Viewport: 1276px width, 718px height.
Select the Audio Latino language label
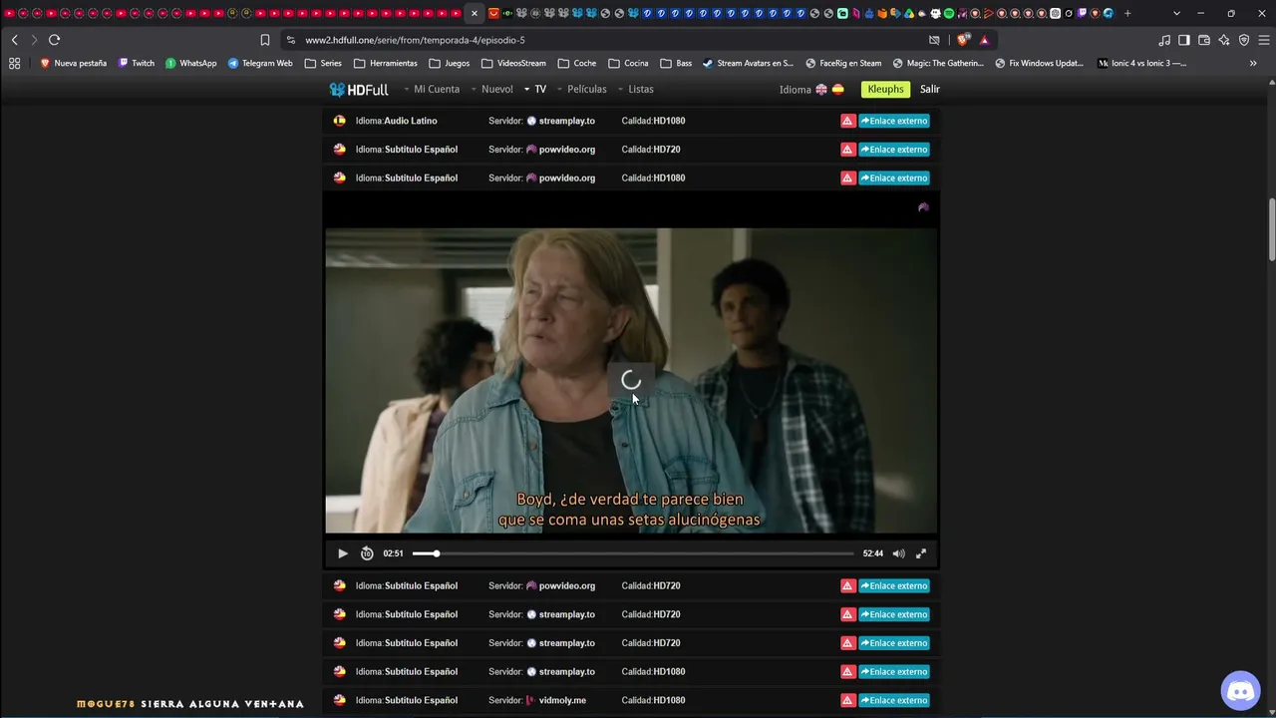tap(411, 121)
